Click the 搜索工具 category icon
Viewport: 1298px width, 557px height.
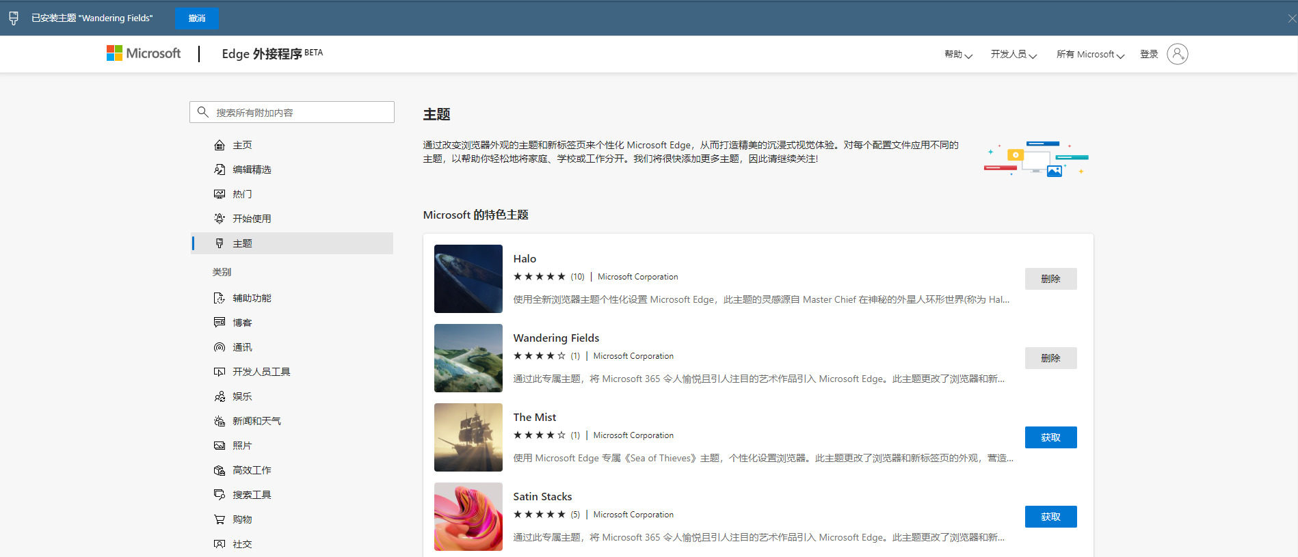click(x=220, y=495)
